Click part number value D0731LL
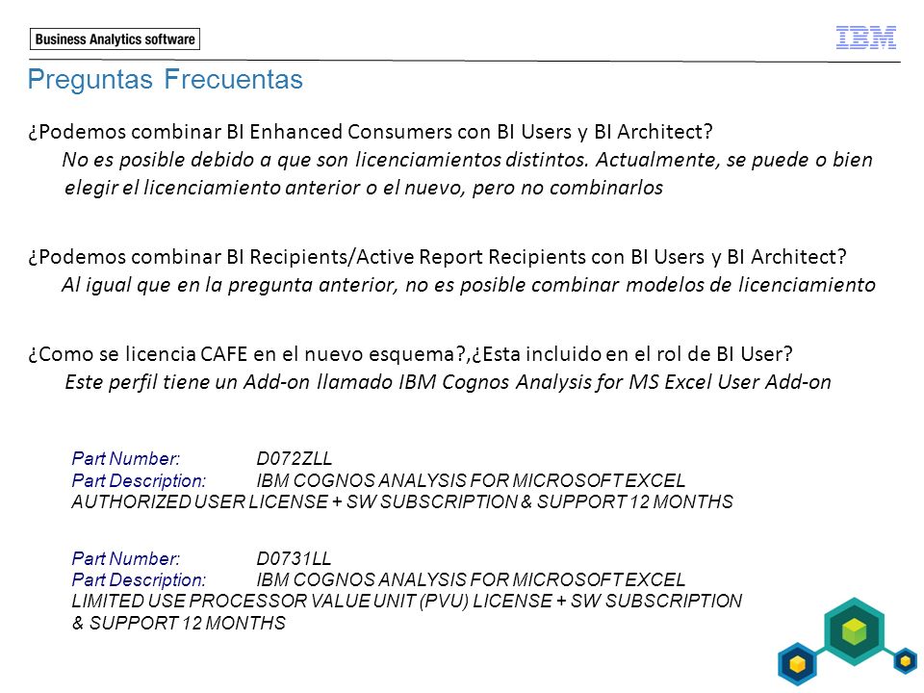The image size is (924, 693). (x=294, y=558)
